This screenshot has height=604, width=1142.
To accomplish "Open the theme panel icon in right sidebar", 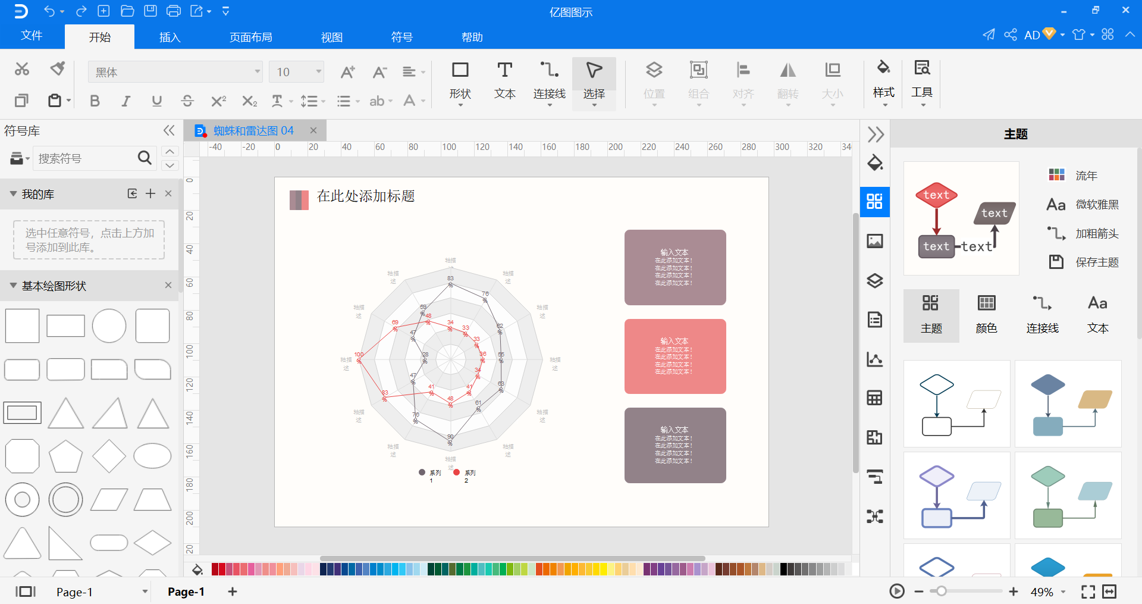I will (x=875, y=201).
